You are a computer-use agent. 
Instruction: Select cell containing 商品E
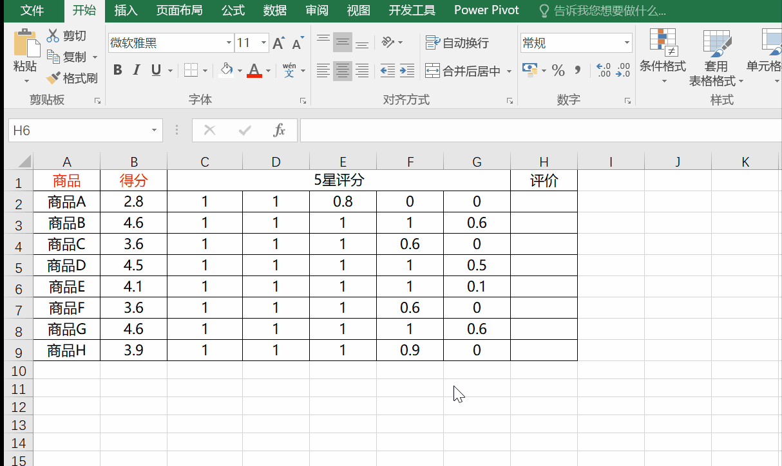point(67,286)
